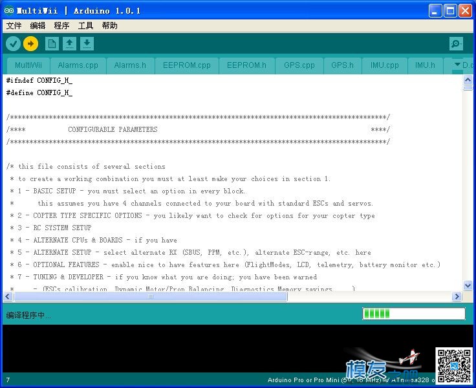Click the '7 - TUNING & DEVELOPER' line
Screen dimensions: 476x388
pos(164,277)
